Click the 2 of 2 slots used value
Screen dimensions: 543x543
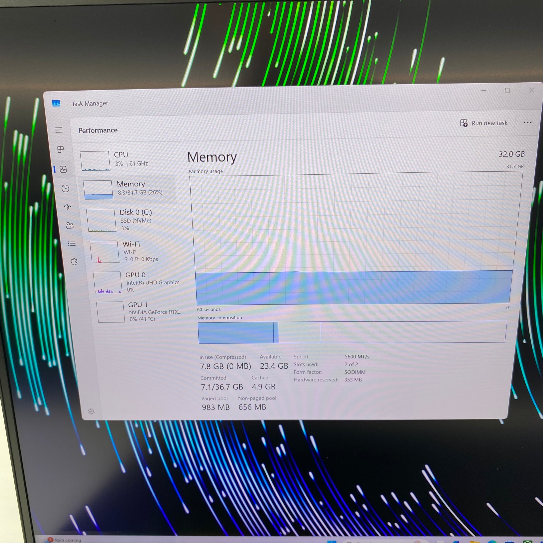point(351,364)
